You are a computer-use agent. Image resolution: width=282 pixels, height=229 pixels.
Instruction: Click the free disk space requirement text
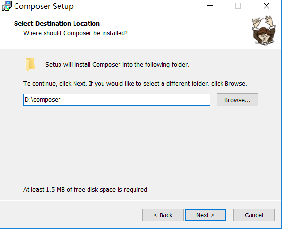click(x=86, y=190)
